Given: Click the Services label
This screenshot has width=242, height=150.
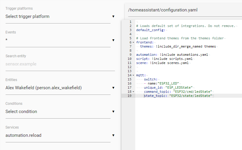Looking at the screenshot, I should [x=12, y=127].
